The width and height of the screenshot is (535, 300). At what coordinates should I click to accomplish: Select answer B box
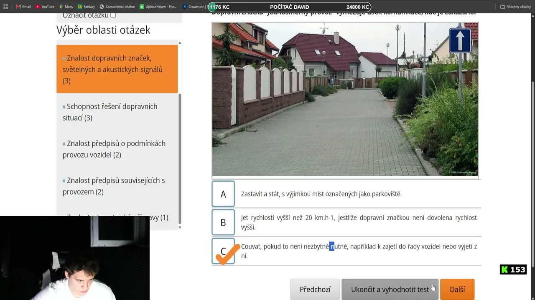click(223, 222)
